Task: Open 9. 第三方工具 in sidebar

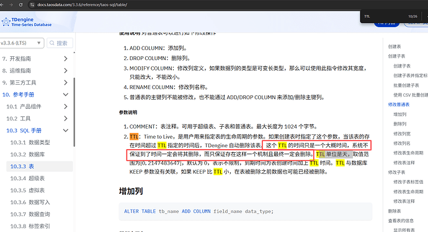Action: [x=19, y=82]
